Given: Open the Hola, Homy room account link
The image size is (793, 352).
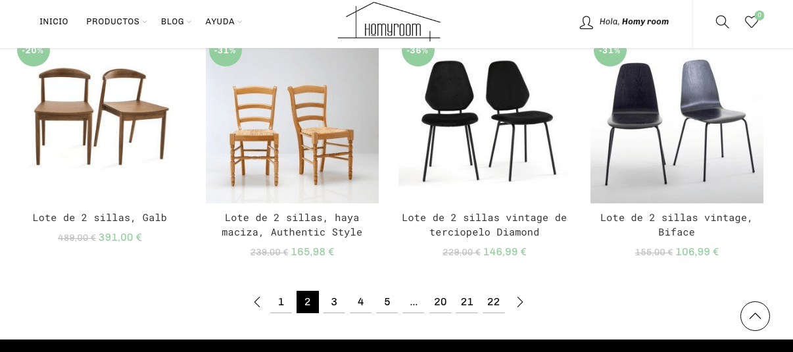Looking at the screenshot, I should tap(634, 22).
